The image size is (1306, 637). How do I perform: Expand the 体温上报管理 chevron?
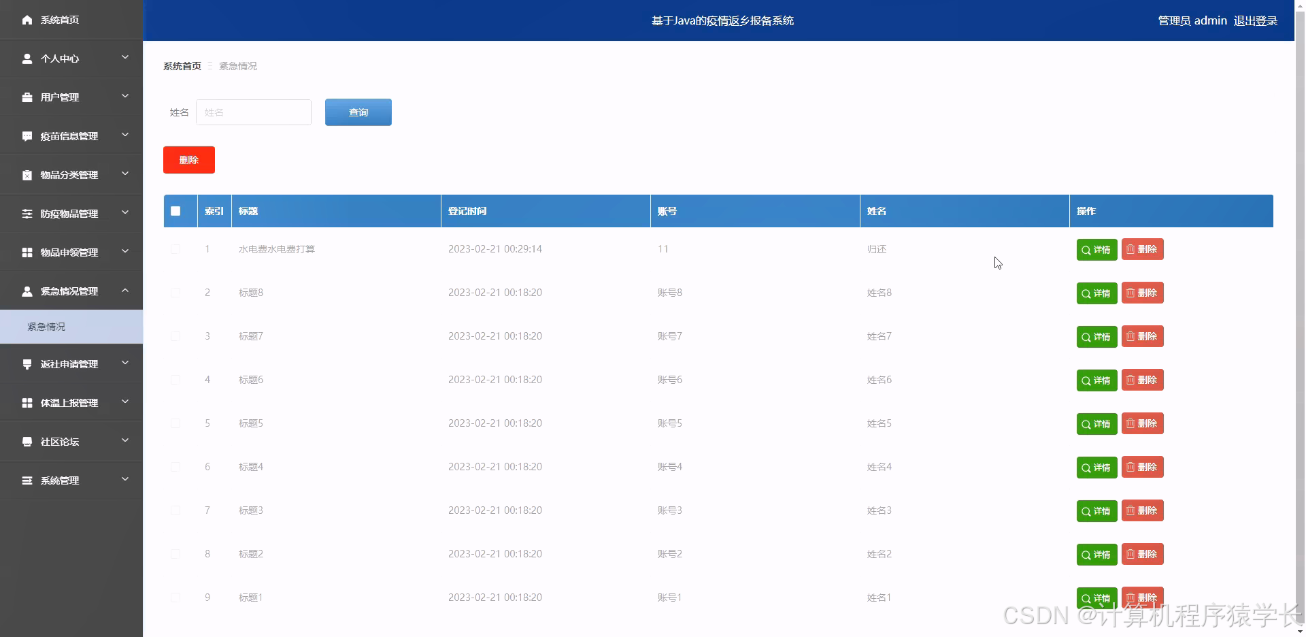click(125, 402)
